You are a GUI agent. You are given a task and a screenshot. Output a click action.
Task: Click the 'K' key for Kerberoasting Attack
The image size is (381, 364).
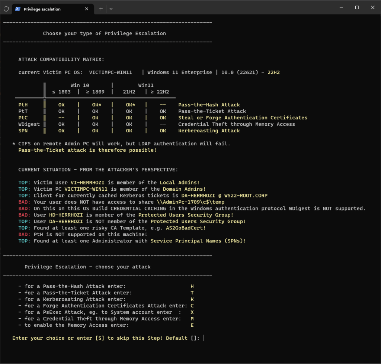pyautogui.click(x=192, y=299)
